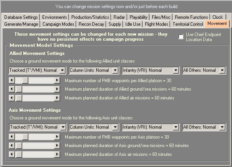Click the Axis ground/sea duration slider track
This screenshot has height=167, width=232.
click(x=38, y=146)
